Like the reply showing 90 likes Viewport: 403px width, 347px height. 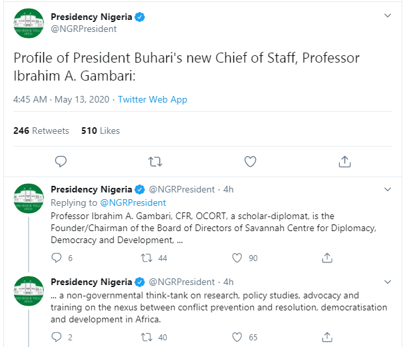237,258
